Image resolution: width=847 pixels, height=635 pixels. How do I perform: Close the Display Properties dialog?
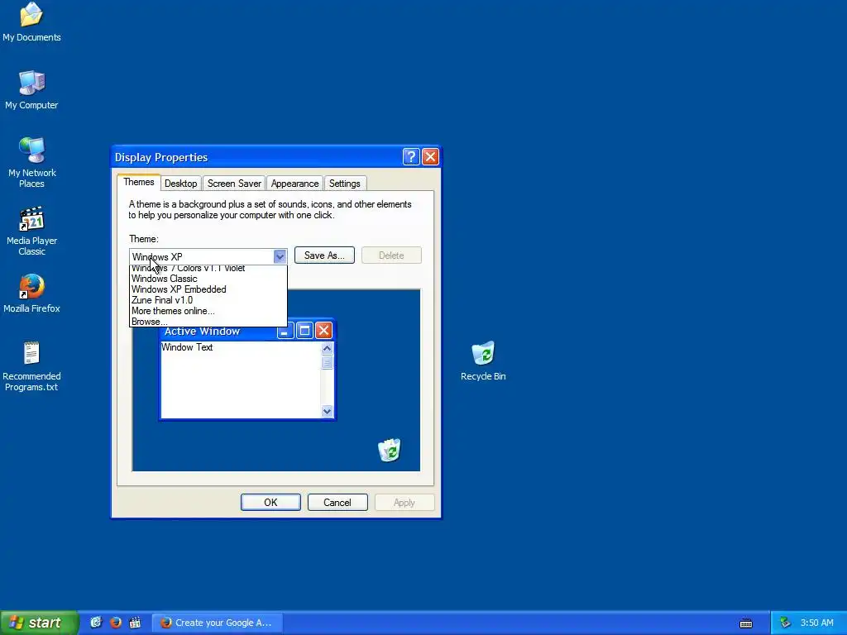430,156
